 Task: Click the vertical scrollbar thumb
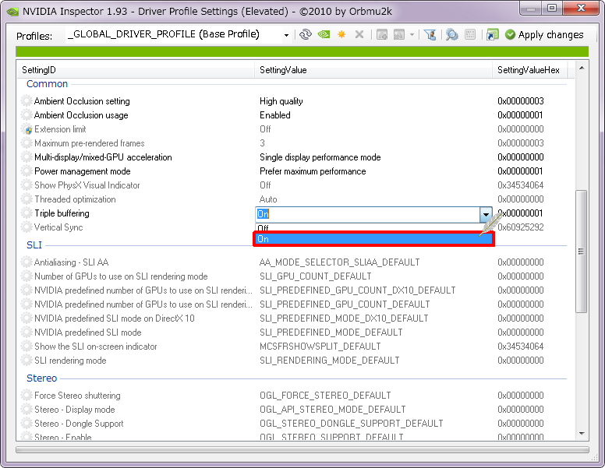581,252
